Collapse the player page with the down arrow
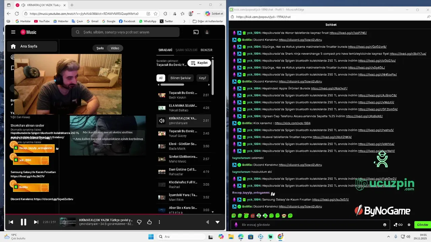 217,222
